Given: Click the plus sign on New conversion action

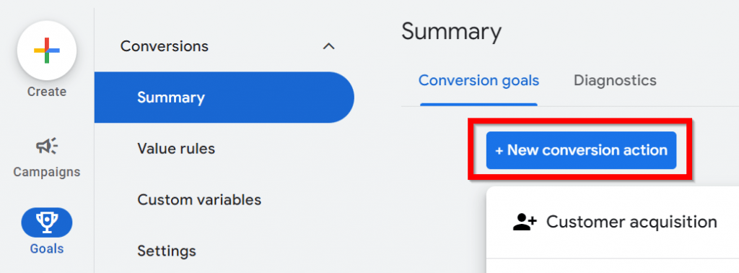Looking at the screenshot, I should (x=499, y=150).
